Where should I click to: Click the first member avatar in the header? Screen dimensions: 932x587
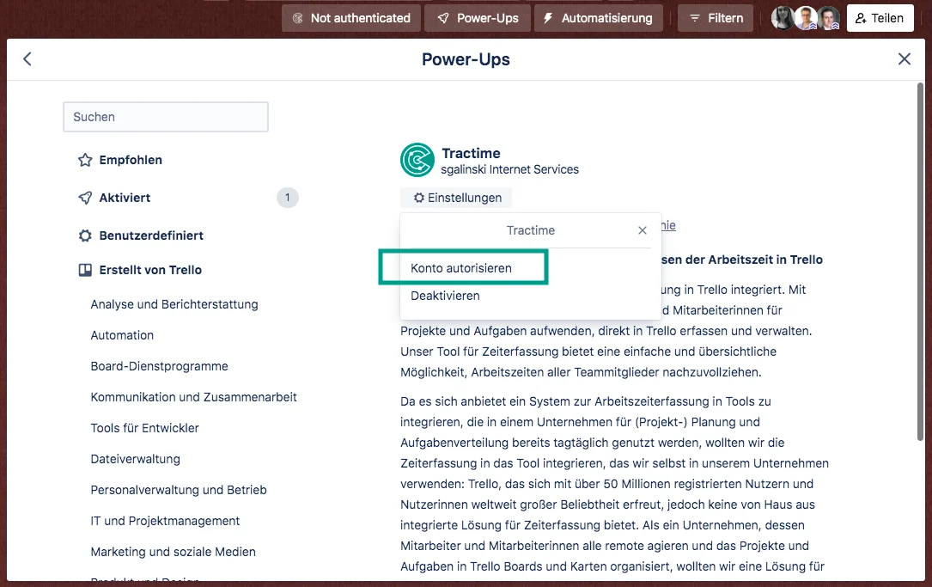point(783,17)
